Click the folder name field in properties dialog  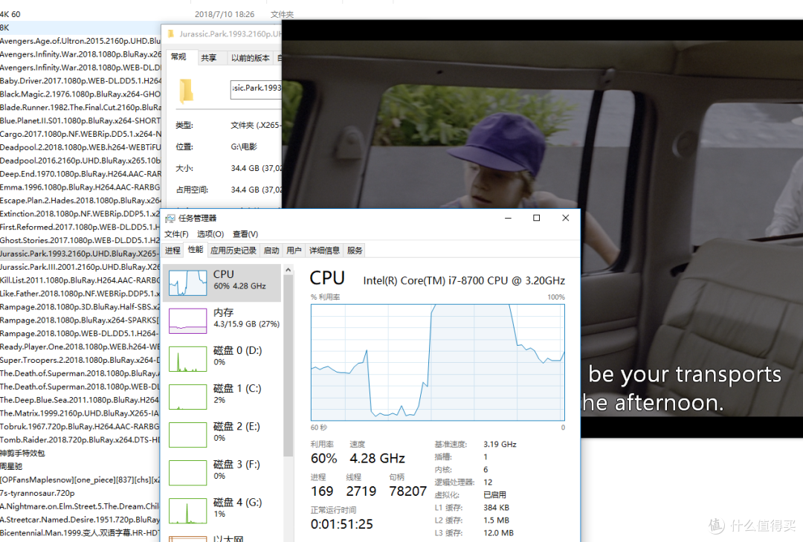pyautogui.click(x=256, y=90)
